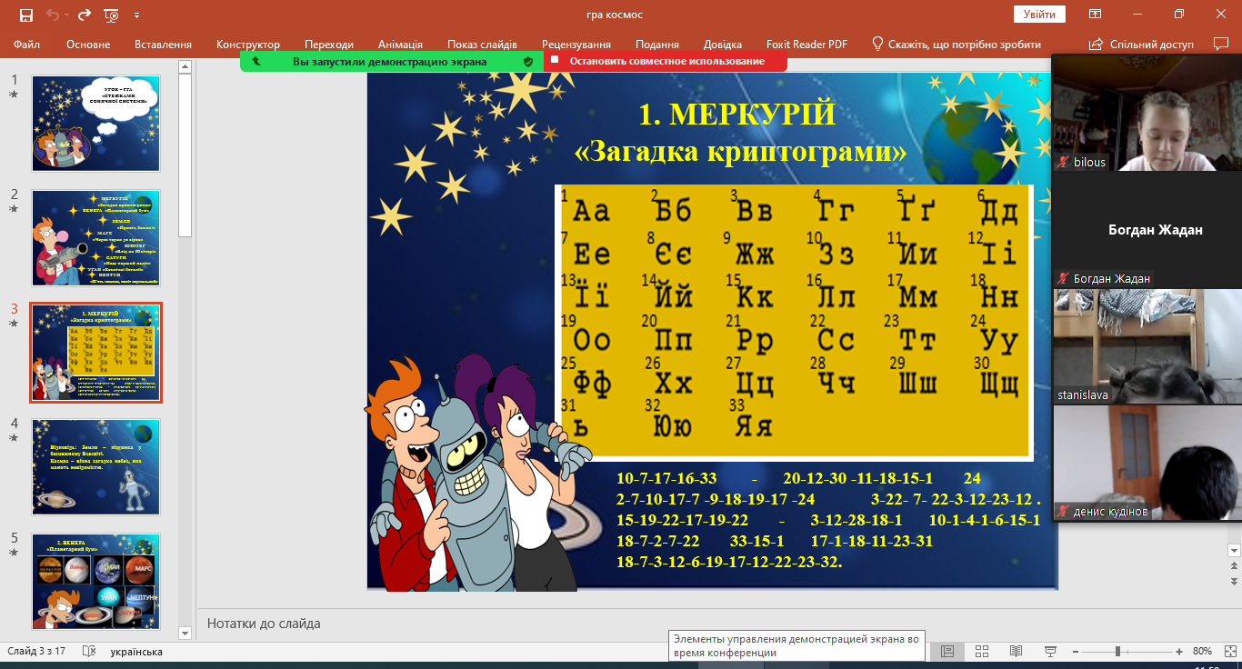Click muted microphone icon next to денис кудінов
This screenshot has height=669, width=1242.
pos(1063,511)
